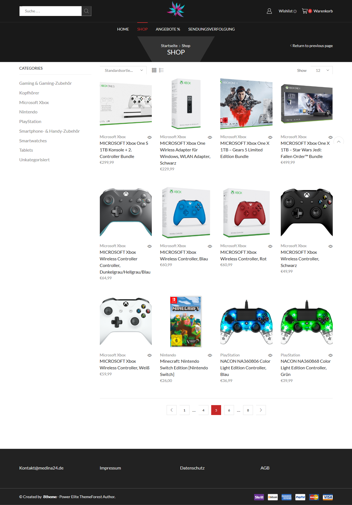Open the Nintendo category link
Viewport: 352px width, 505px height.
(28, 112)
